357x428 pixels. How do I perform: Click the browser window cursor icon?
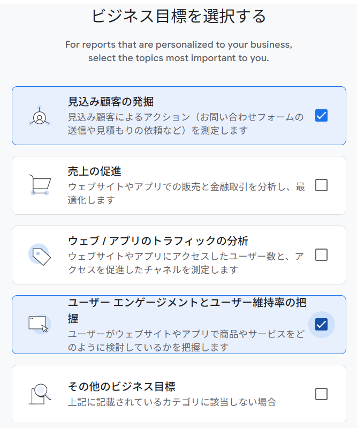click(x=39, y=324)
